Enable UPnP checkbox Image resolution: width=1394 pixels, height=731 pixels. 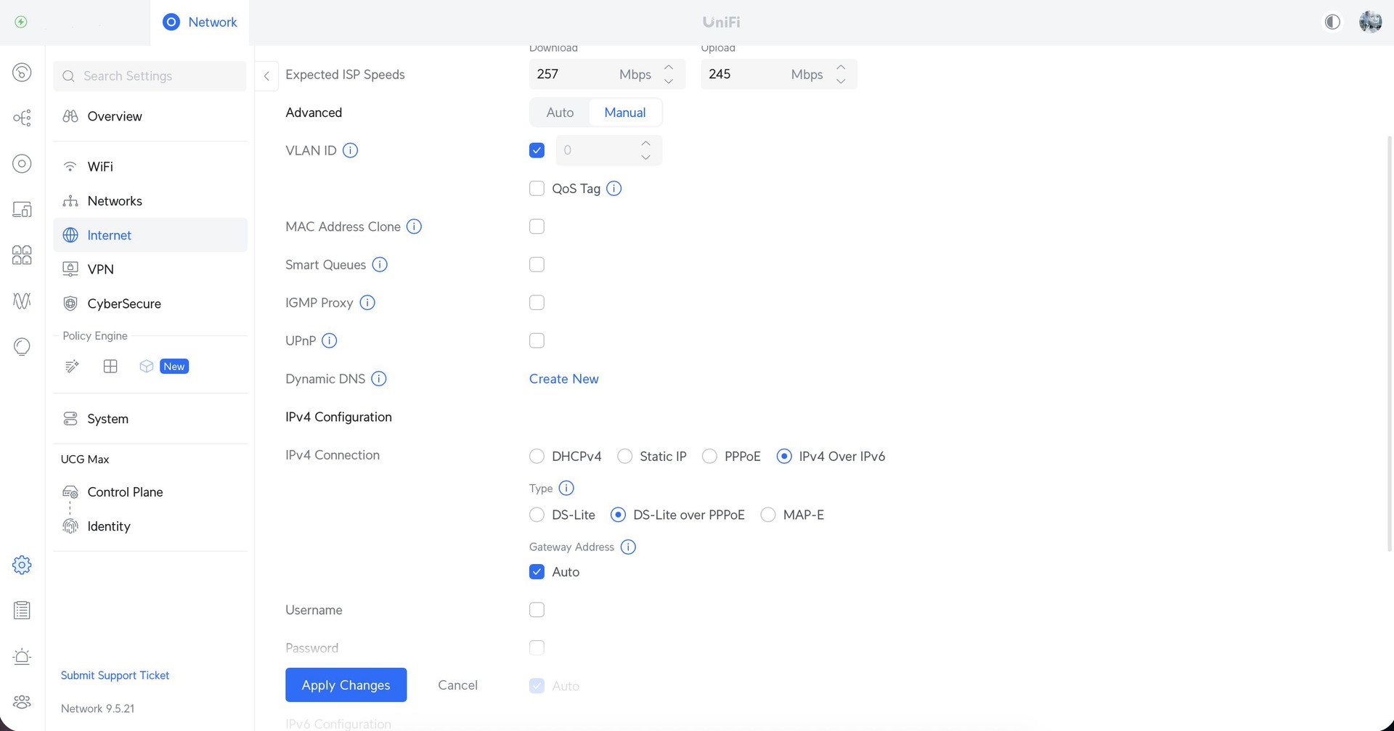pos(537,340)
